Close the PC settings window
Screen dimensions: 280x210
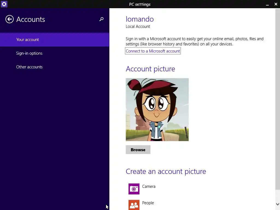276,4
